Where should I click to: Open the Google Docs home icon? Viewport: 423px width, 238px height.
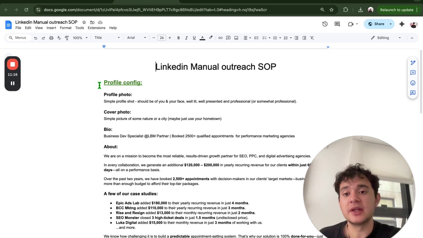point(9,24)
